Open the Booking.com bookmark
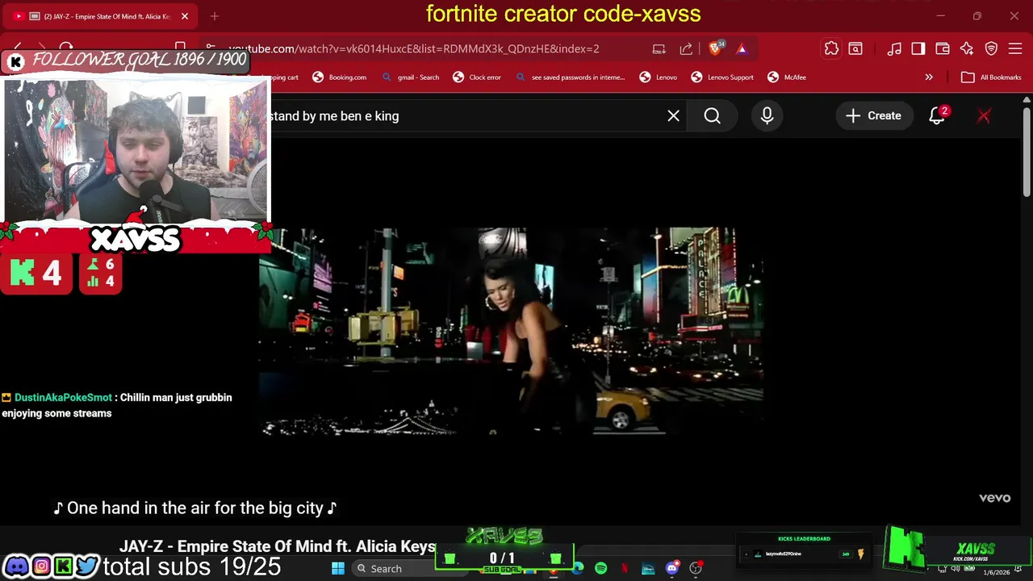The width and height of the screenshot is (1033, 581). (x=339, y=77)
